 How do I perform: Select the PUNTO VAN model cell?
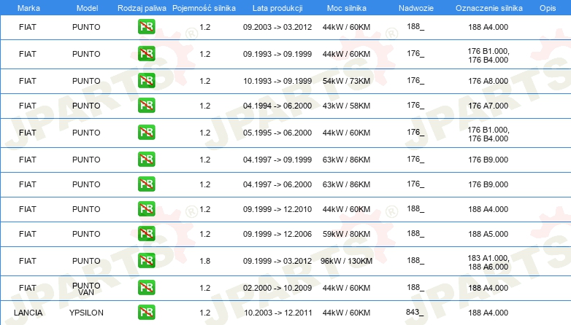coord(86,289)
